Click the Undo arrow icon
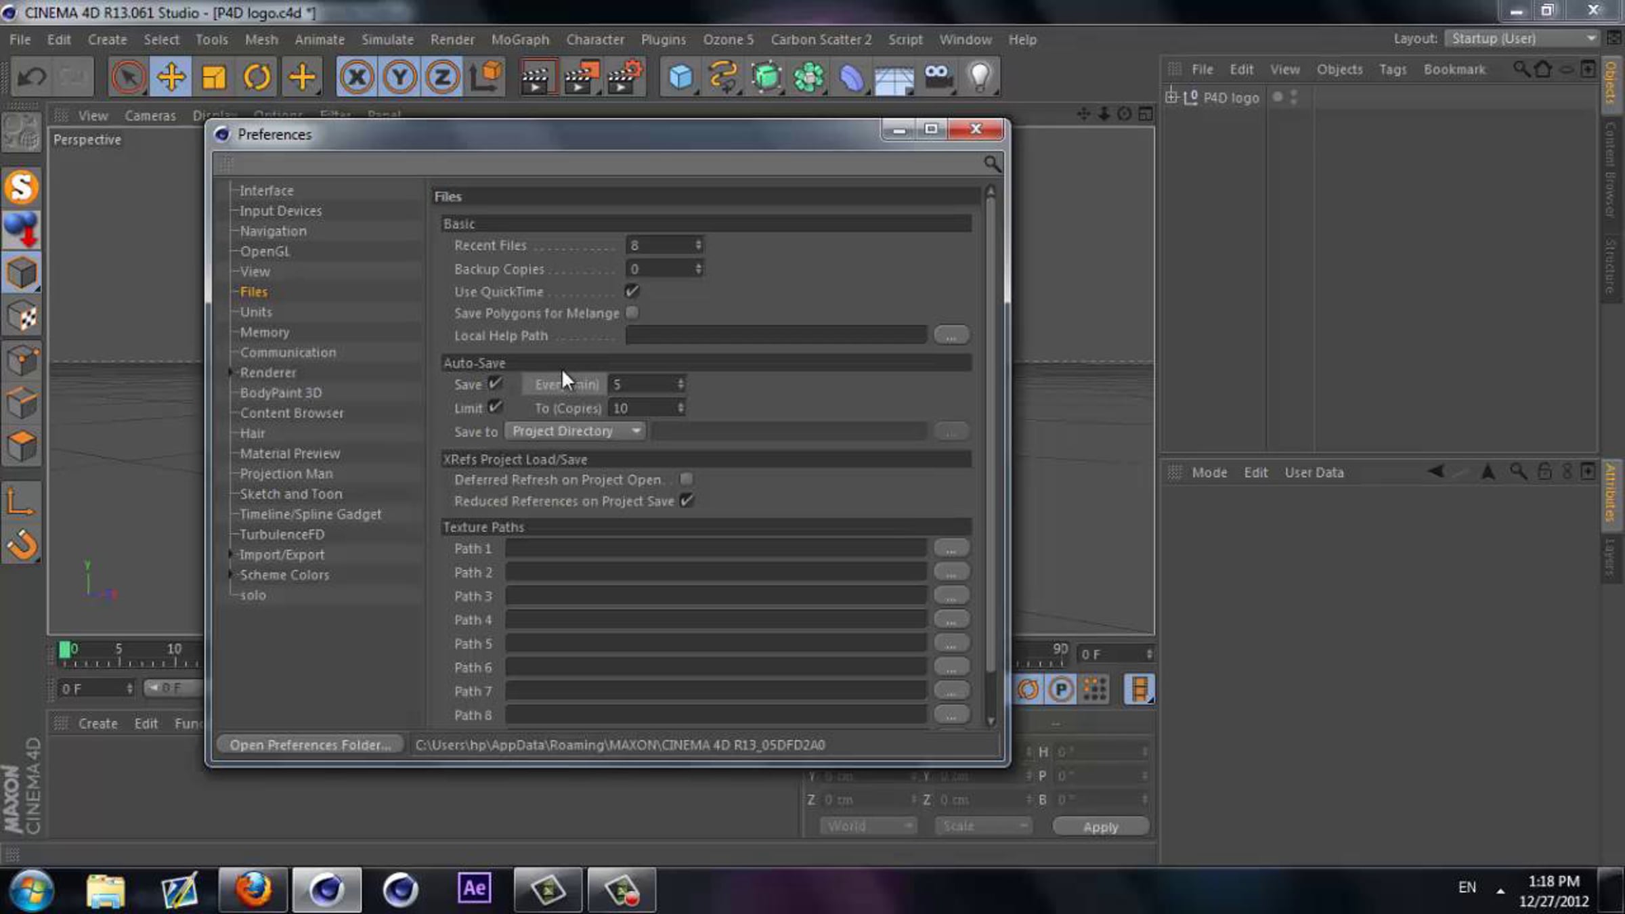The width and height of the screenshot is (1625, 914). point(31,77)
